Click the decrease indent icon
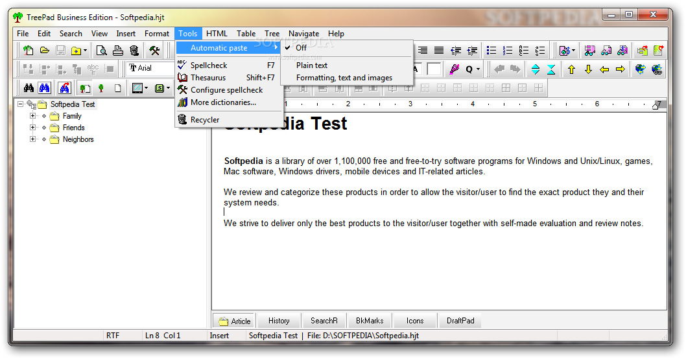 pos(456,51)
